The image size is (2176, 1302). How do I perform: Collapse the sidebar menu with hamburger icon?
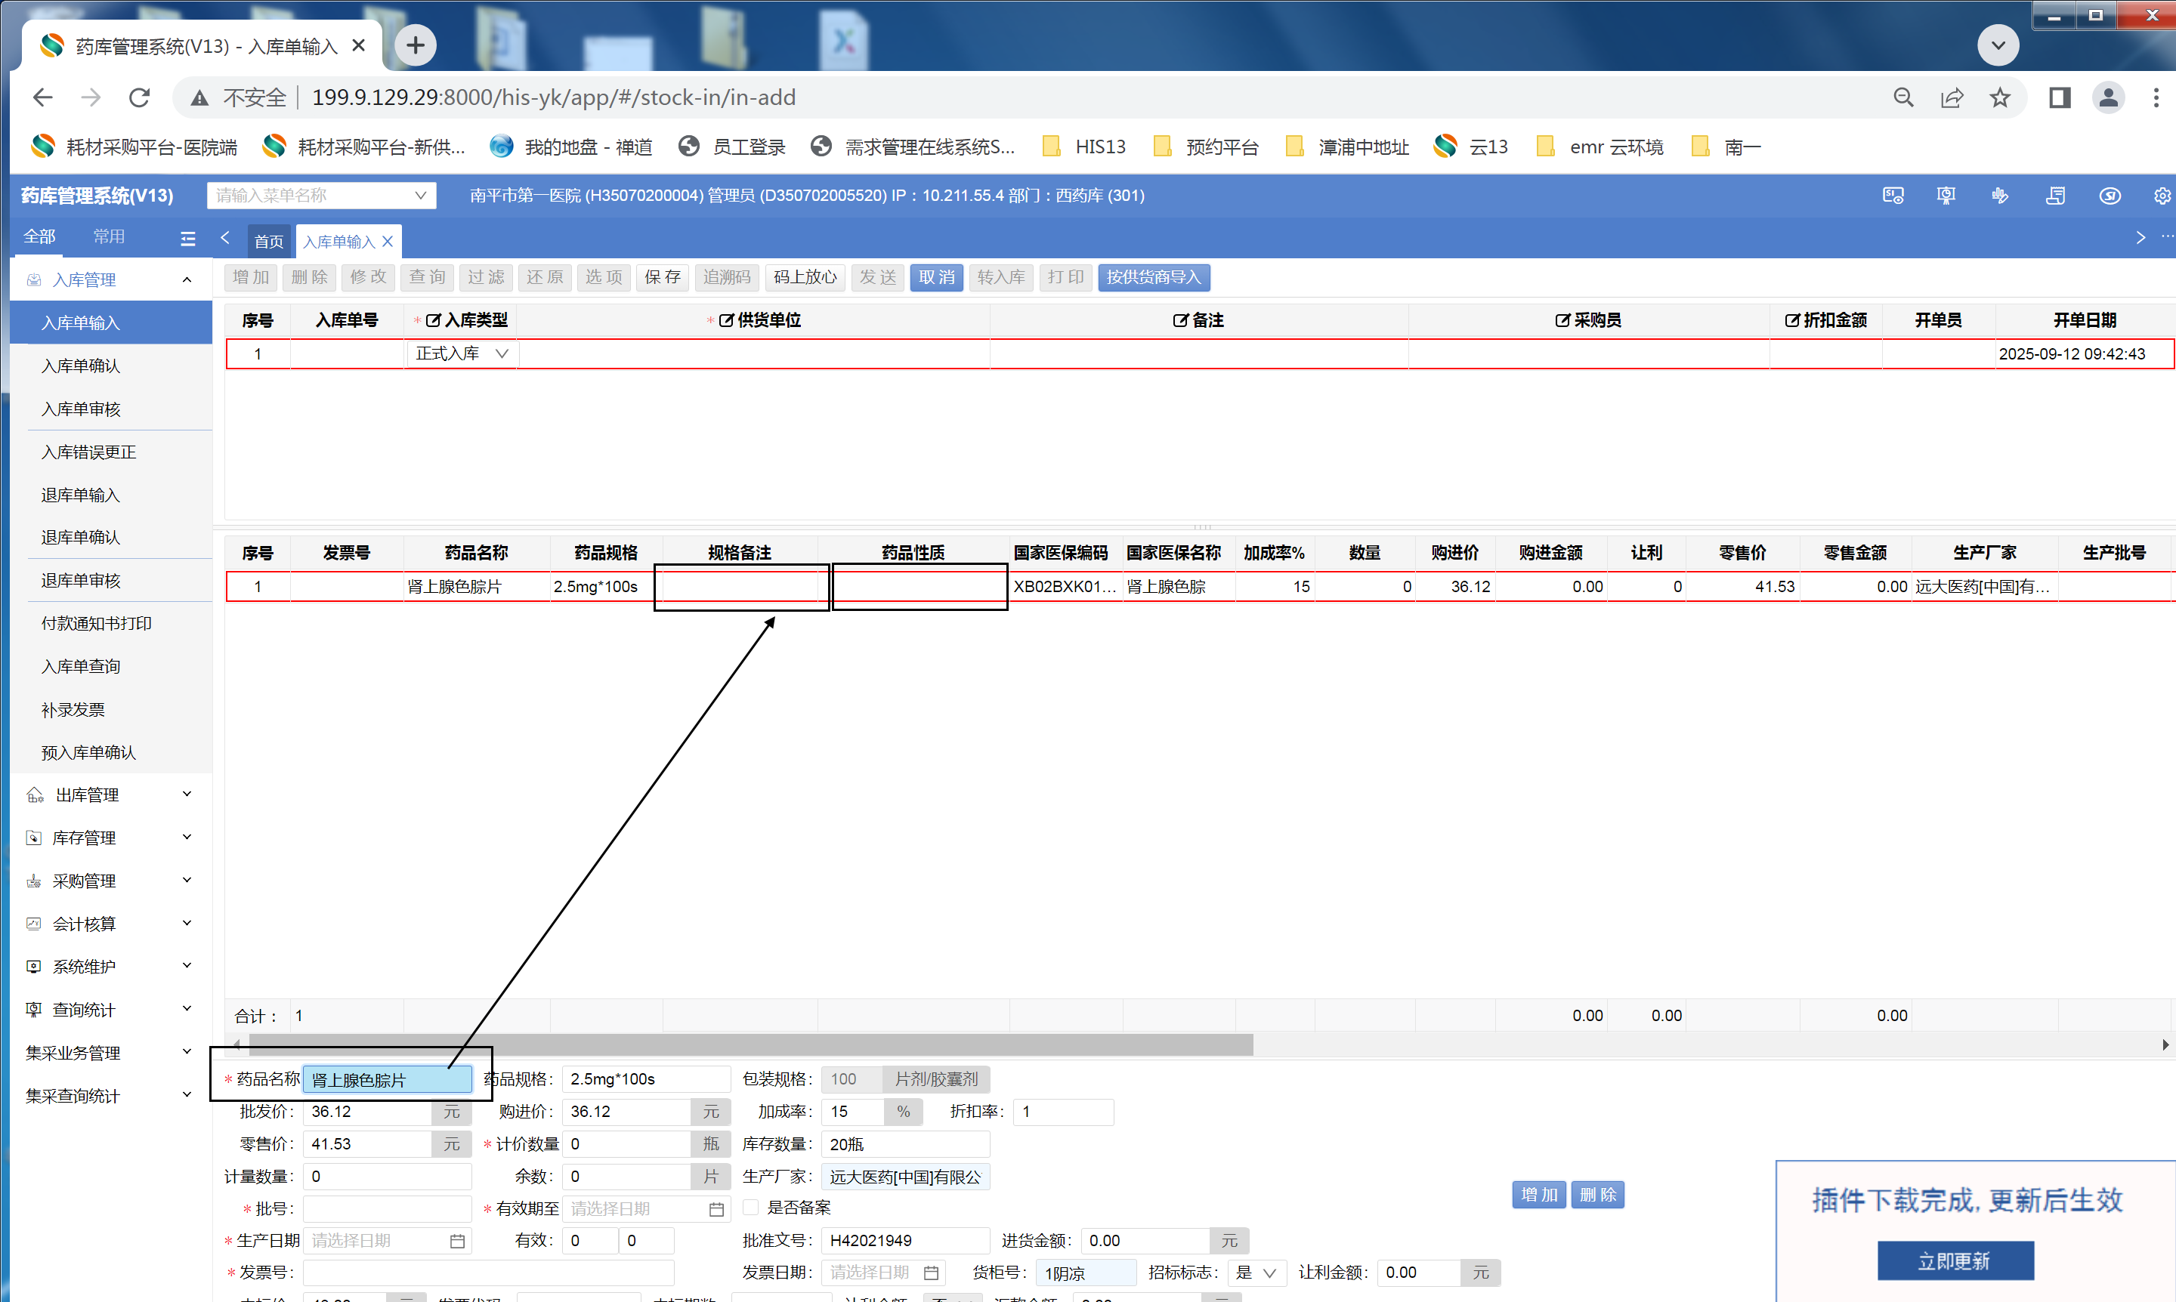188,238
